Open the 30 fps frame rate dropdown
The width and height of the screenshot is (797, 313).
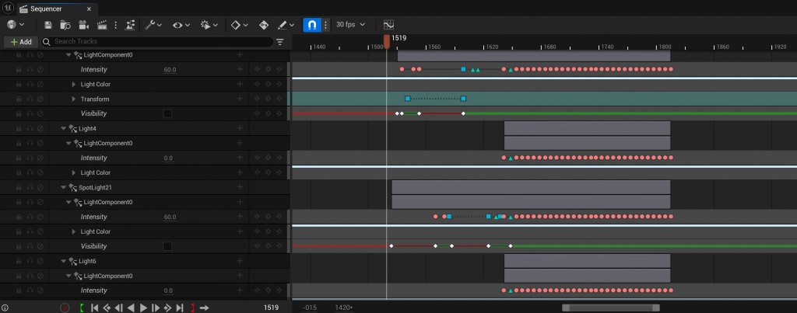pyautogui.click(x=351, y=24)
